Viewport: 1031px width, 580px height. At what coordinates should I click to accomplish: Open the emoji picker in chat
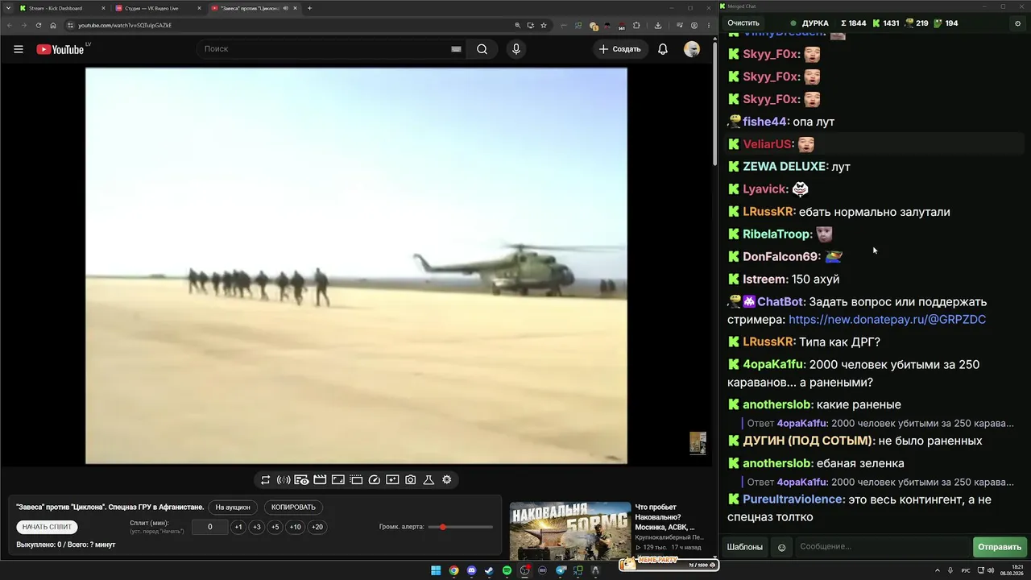click(781, 548)
